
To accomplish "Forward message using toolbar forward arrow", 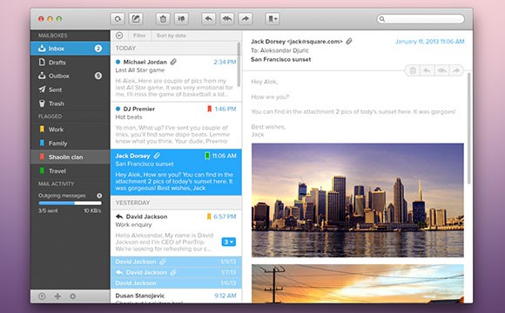I will [245, 19].
